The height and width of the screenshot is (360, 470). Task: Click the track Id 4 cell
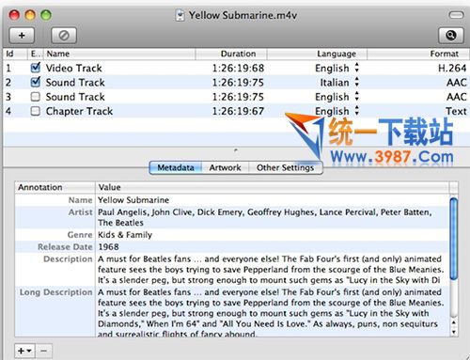(x=8, y=111)
